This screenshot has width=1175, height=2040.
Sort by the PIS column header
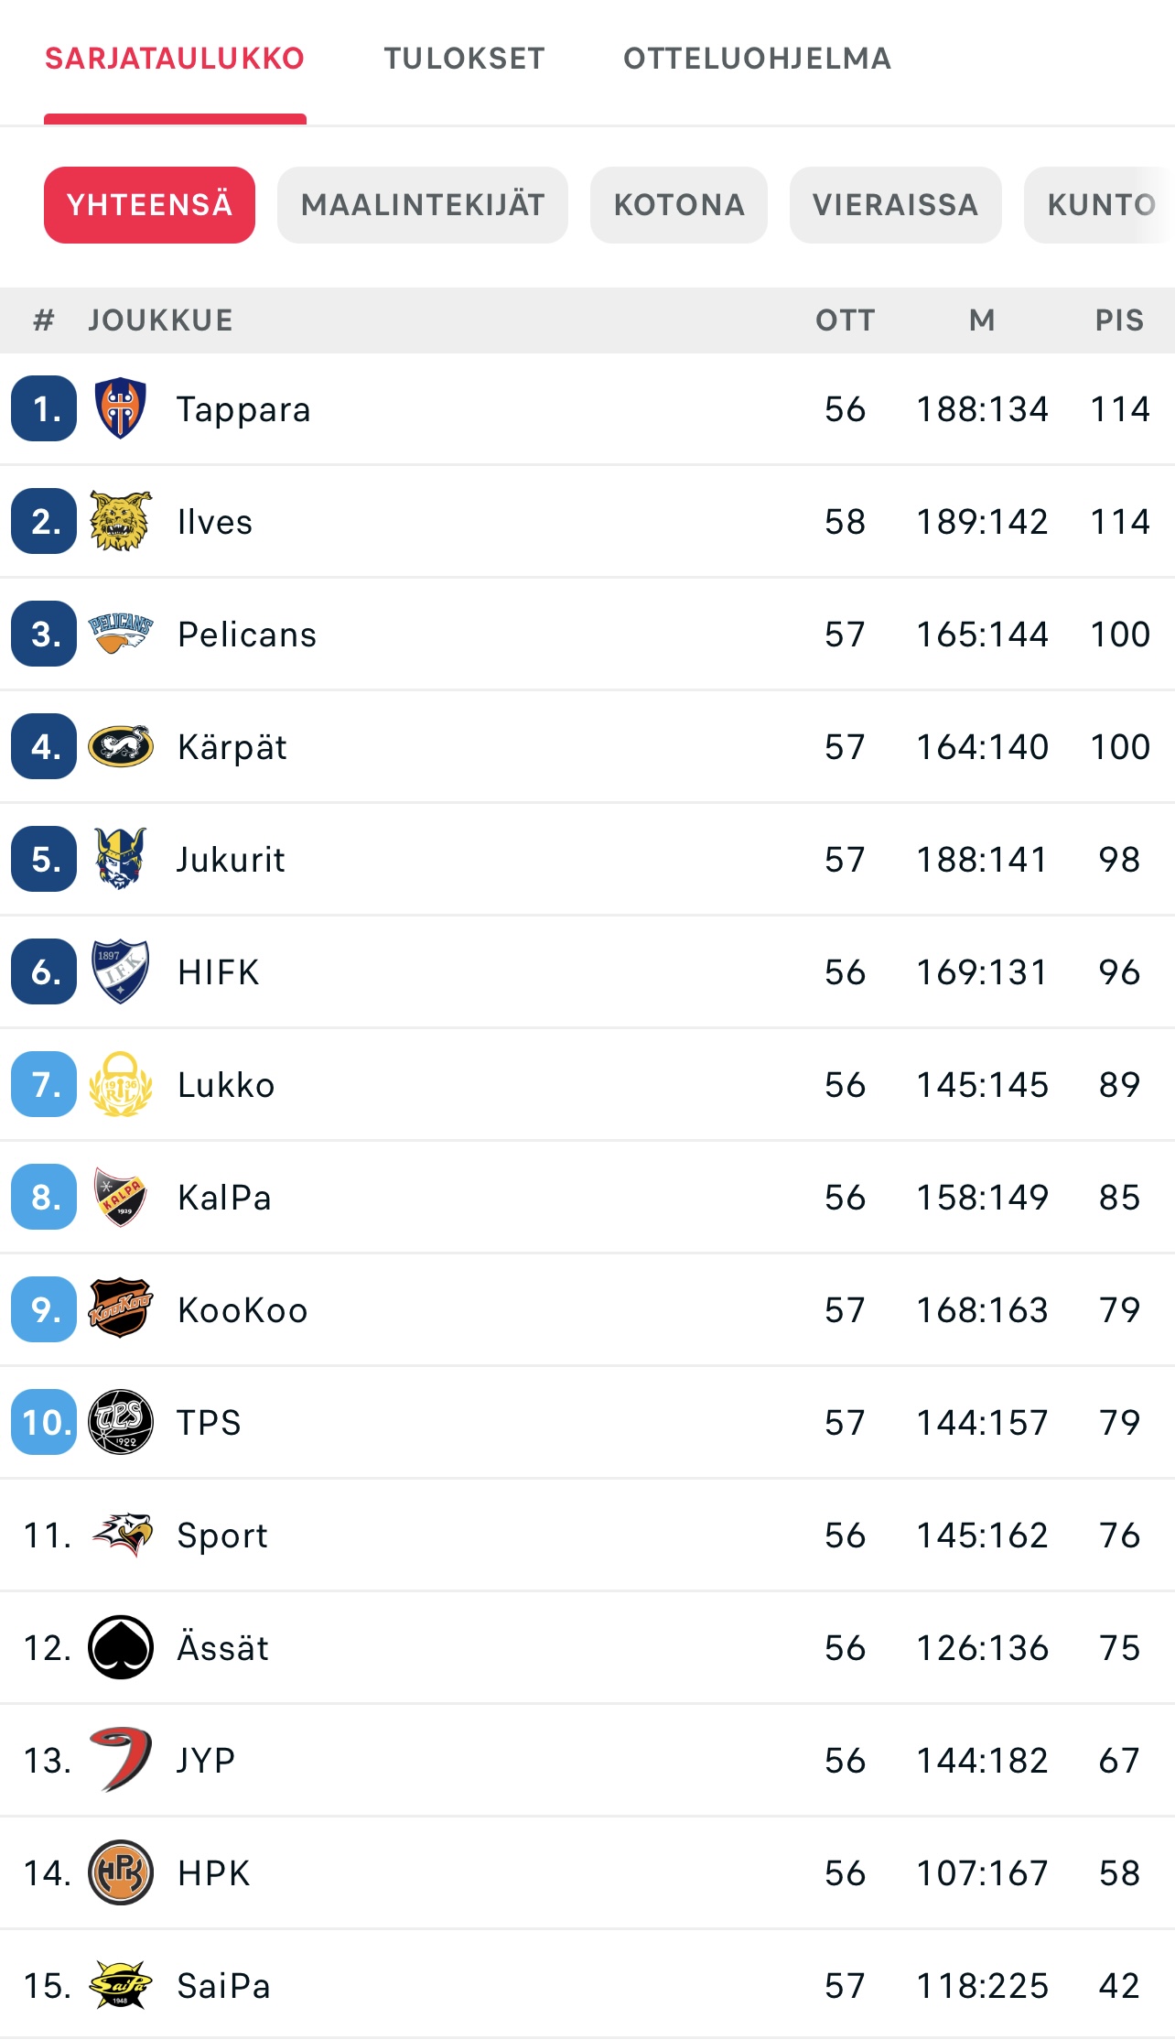point(1119,320)
